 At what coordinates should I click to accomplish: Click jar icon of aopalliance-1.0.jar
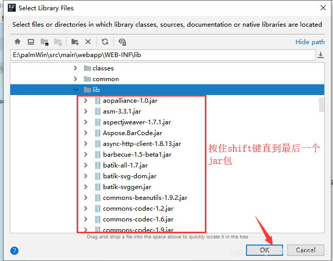tap(97, 101)
